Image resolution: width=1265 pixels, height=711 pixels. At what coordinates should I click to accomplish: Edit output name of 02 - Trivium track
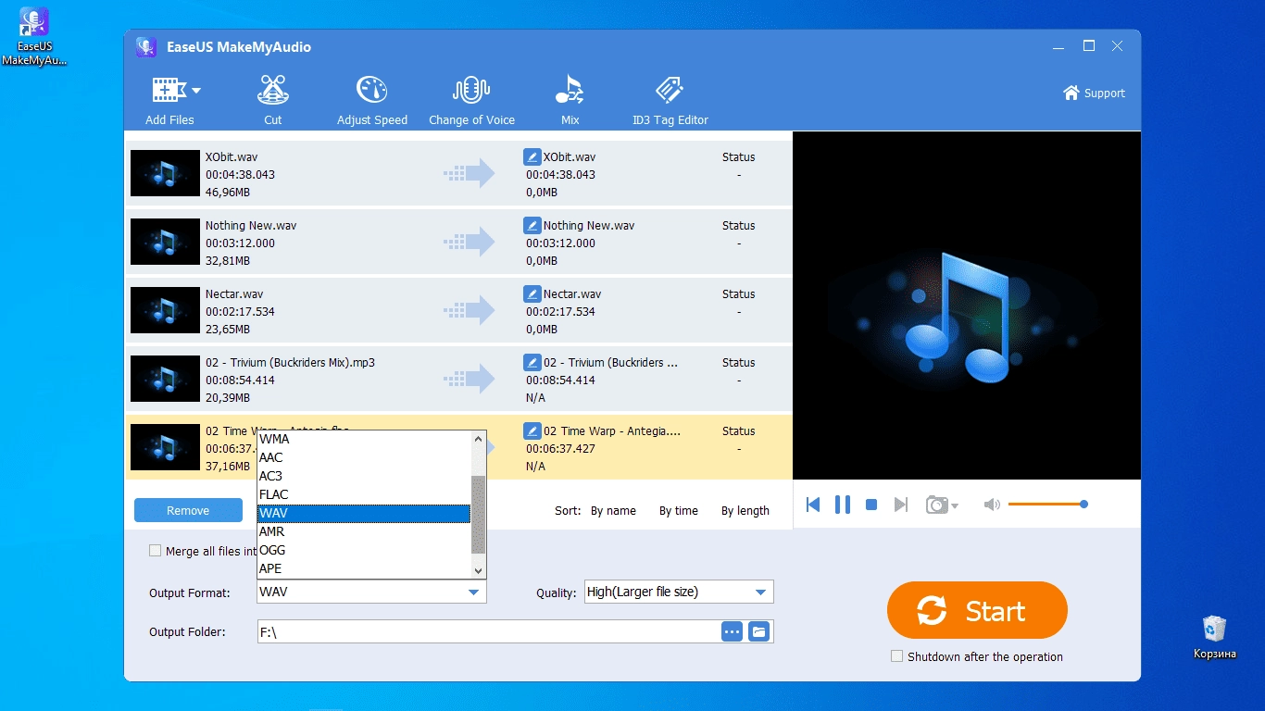(x=532, y=363)
